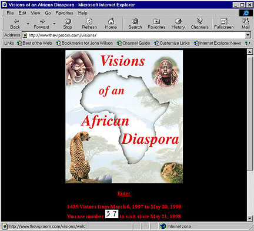The height and width of the screenshot is (231, 254).
Task: Click the vertical scrollbar down arrow
Action: (x=249, y=219)
